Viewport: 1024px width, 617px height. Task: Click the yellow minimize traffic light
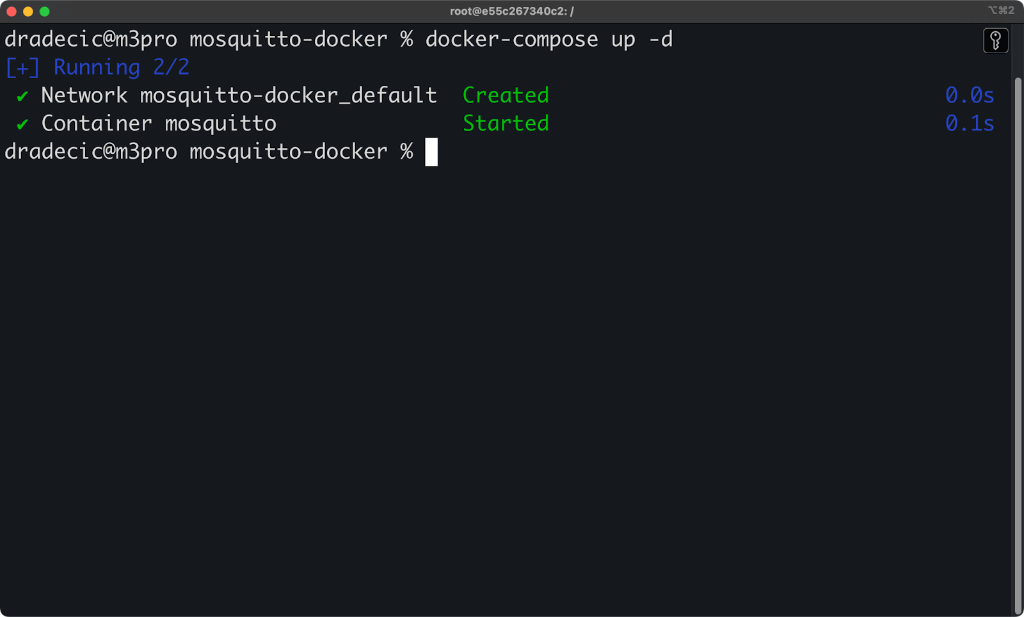click(27, 10)
